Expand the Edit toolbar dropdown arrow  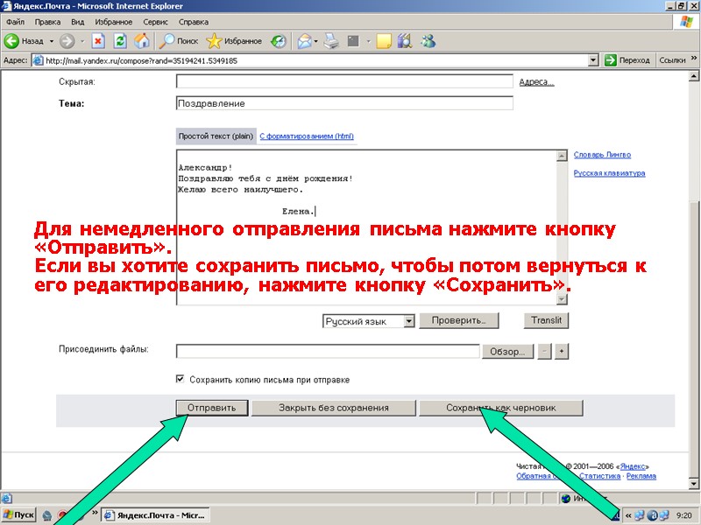coord(368,41)
